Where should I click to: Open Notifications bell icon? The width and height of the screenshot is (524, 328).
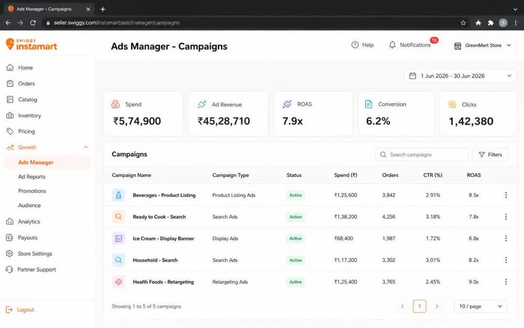tap(392, 45)
